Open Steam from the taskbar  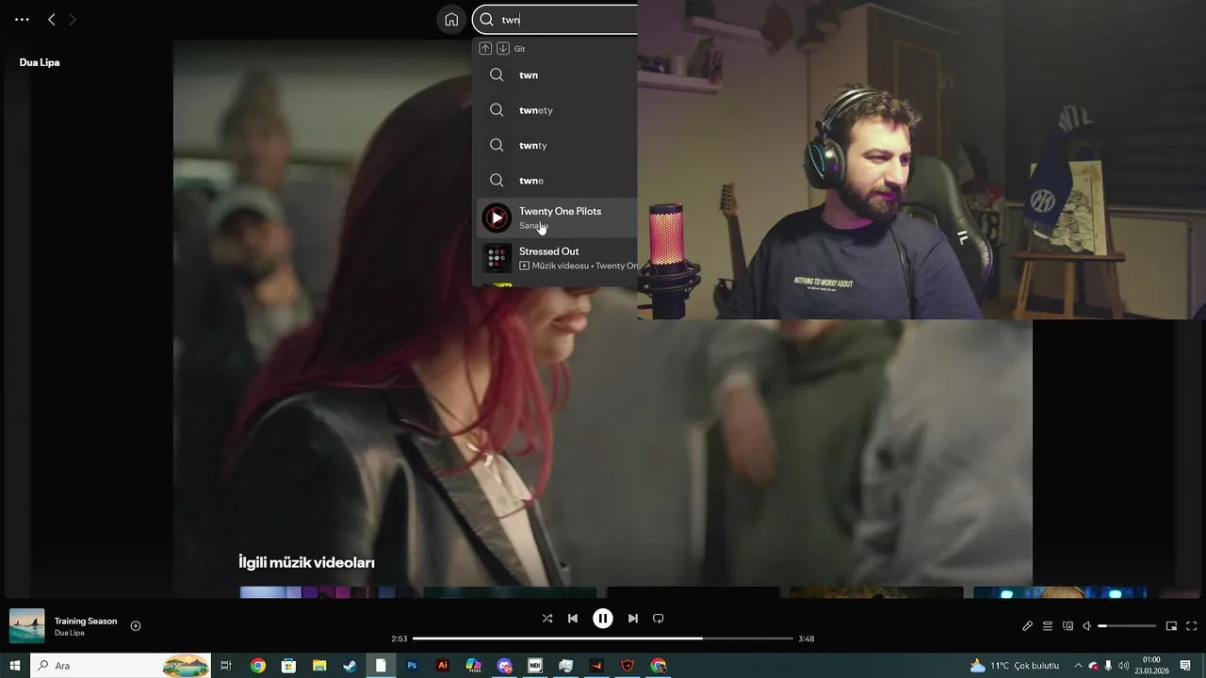350,666
